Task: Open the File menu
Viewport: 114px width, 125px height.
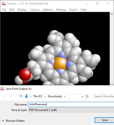Action: (x=4, y=10)
